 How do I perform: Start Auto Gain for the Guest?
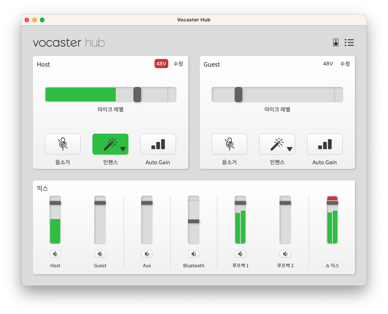tap(325, 144)
